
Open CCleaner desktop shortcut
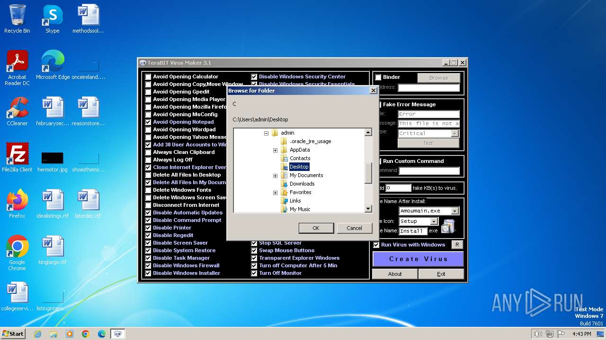point(17,111)
